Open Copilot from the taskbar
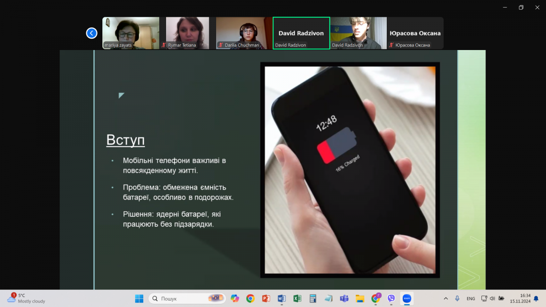 pyautogui.click(x=235, y=298)
